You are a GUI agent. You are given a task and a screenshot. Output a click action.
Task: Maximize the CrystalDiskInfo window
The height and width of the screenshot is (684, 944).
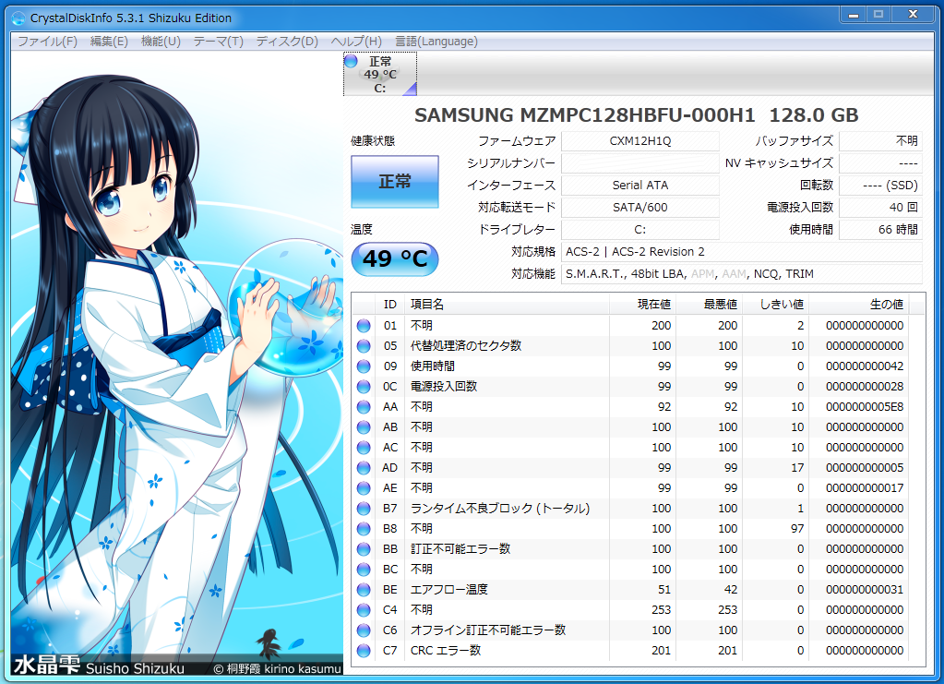[x=878, y=15]
